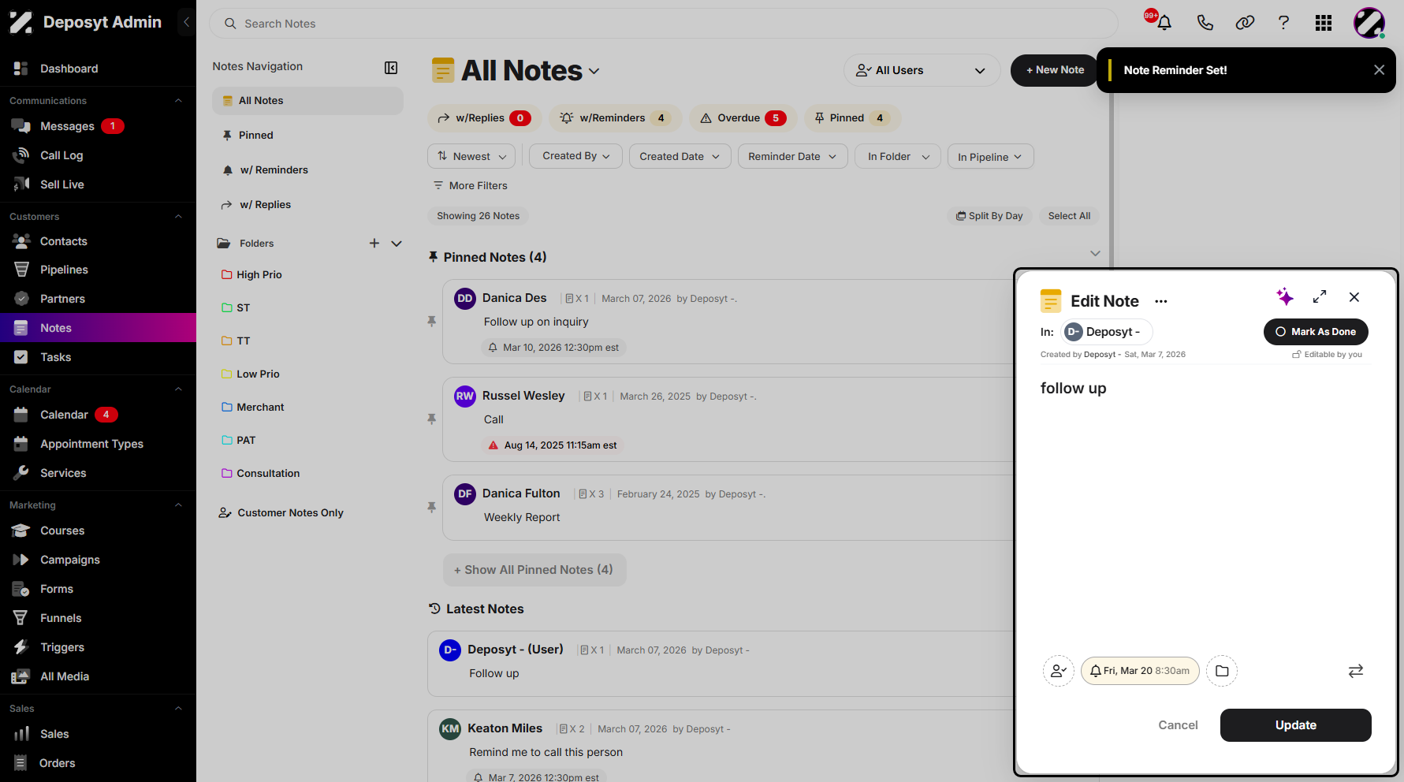Open the All Users dropdown
Screen dimensions: 1404x782
(922, 70)
